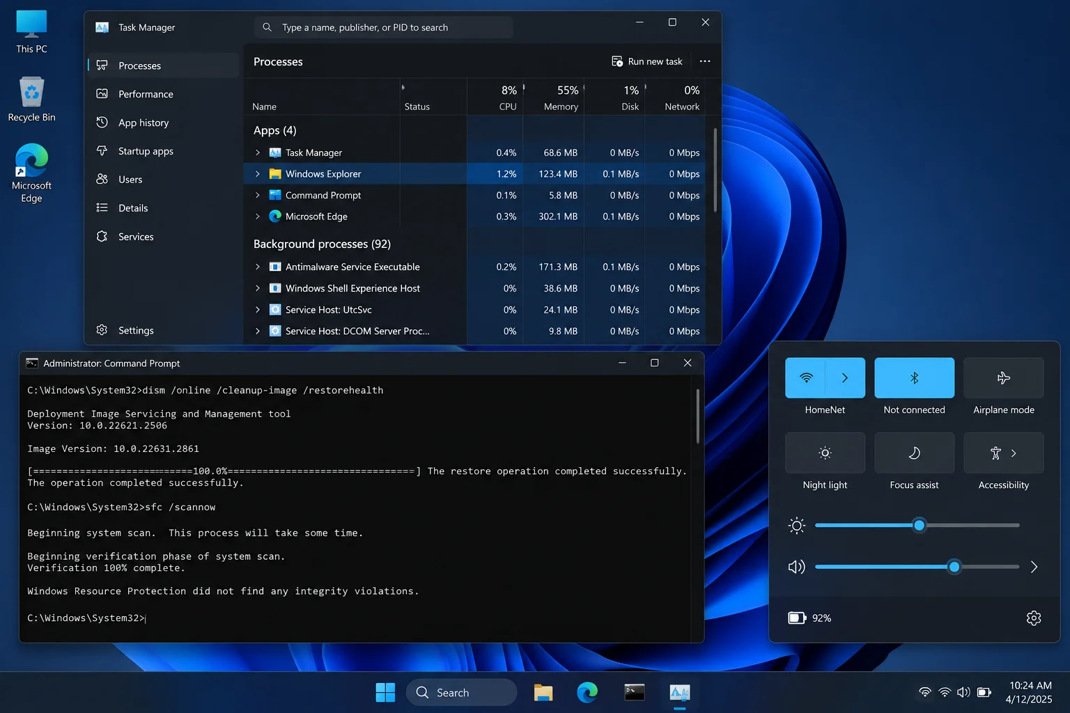Open quick settings gear icon

point(1034,618)
